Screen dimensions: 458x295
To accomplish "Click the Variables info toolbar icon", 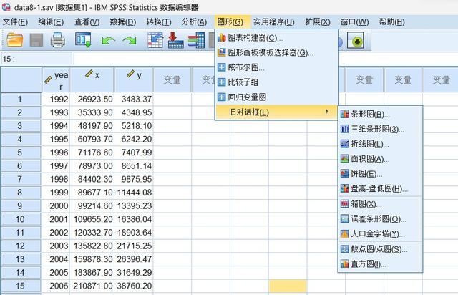I will [196, 40].
